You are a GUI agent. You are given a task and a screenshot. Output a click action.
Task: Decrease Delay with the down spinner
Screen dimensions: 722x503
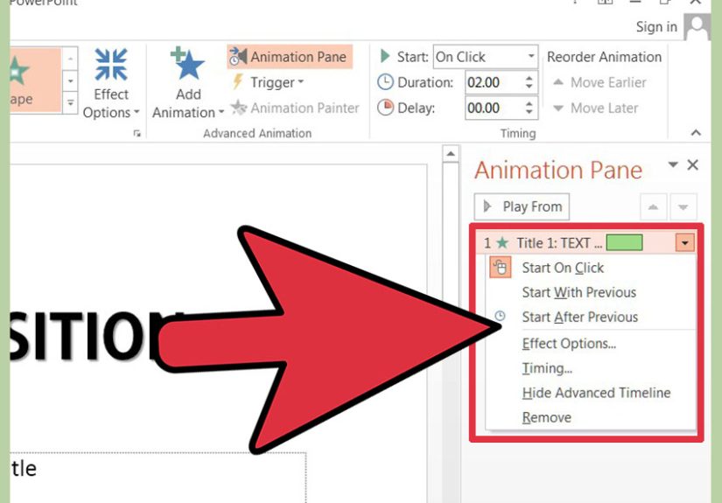tap(529, 113)
